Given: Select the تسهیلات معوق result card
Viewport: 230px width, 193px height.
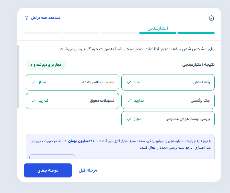Looking at the screenshot, I should pos(72,101).
